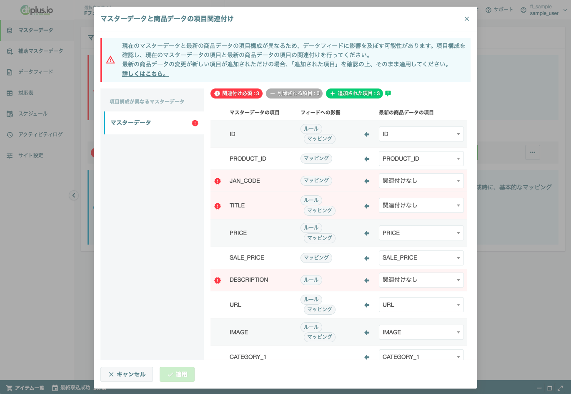Viewport: 571px width, 394px height.
Task: Open the JAN_CODE 関連付けなし dropdown
Action: click(x=421, y=181)
